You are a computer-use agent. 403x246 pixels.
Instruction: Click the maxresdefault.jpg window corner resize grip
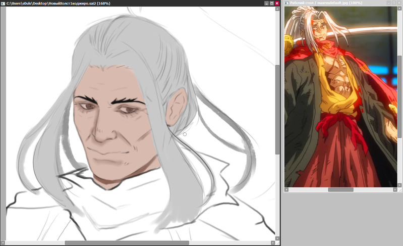(400, 190)
